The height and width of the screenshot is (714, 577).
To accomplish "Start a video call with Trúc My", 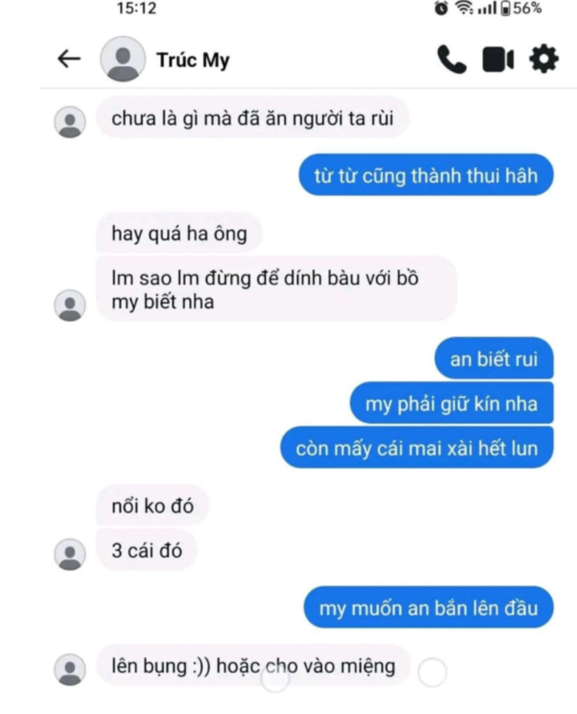I will 498,60.
